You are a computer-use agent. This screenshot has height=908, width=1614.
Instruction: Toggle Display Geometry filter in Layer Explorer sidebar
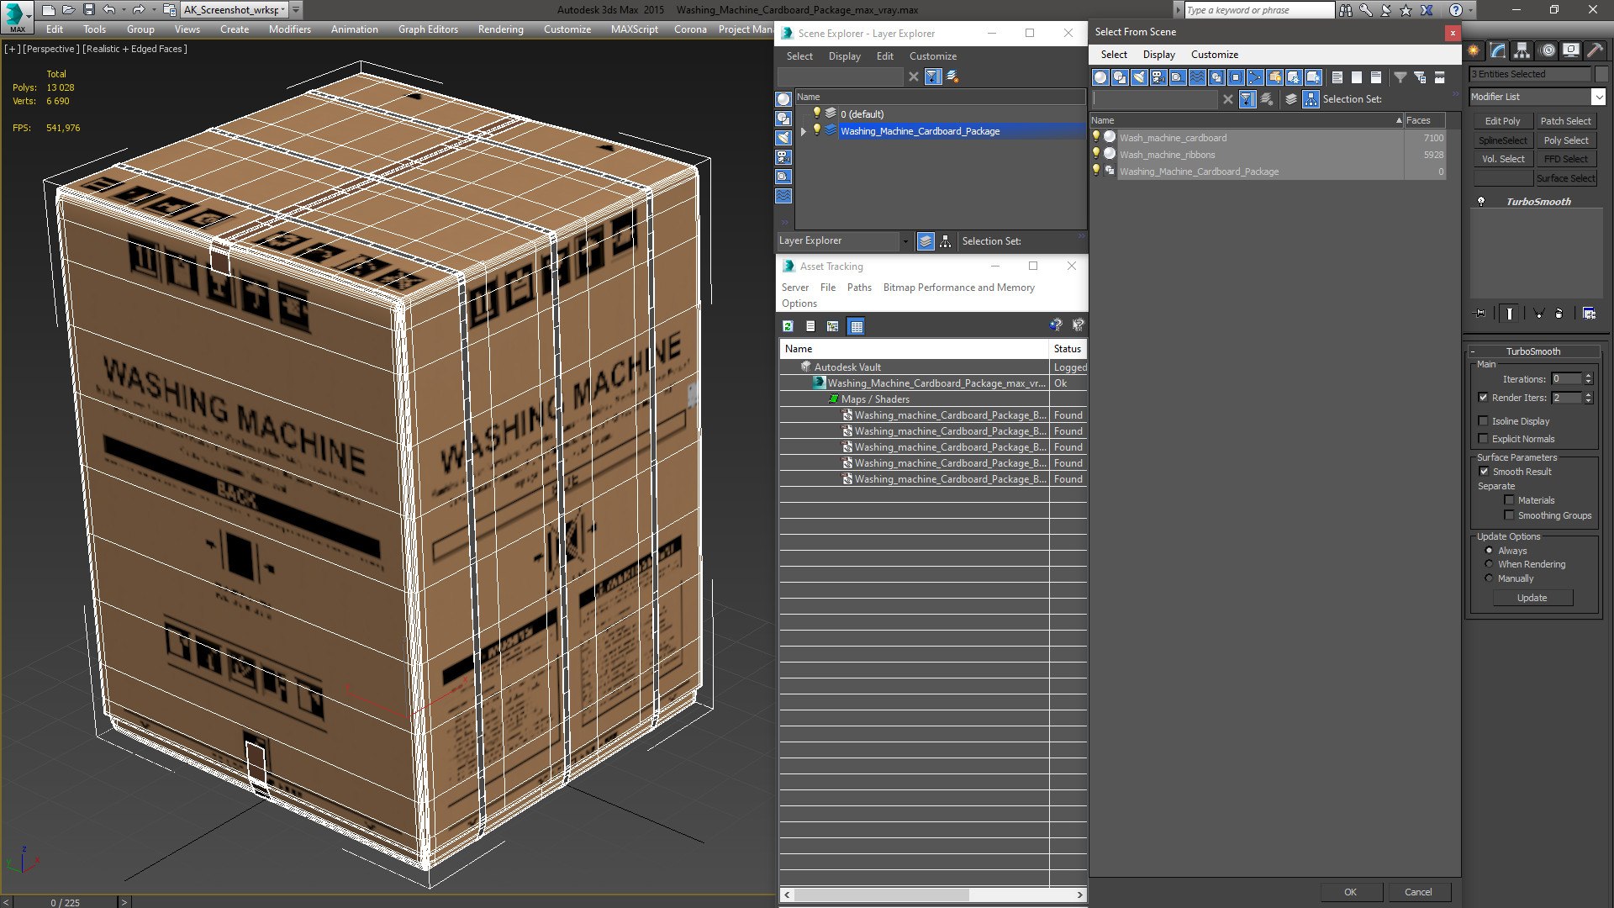(783, 99)
